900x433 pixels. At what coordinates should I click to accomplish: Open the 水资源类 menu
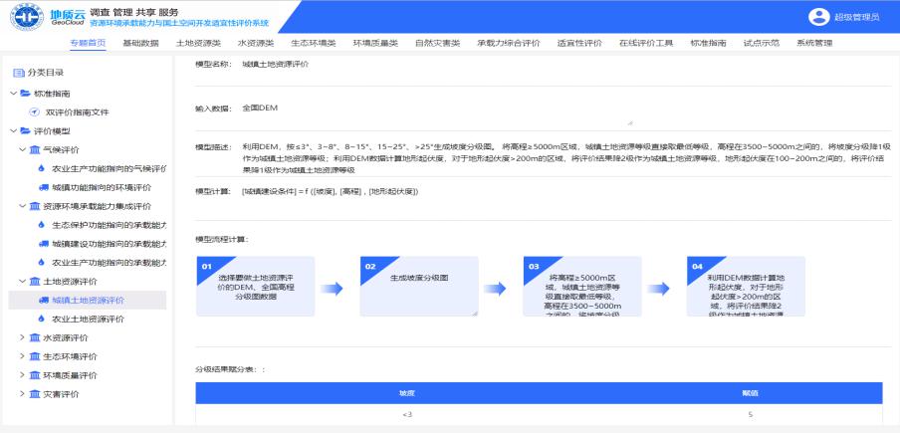[256, 43]
